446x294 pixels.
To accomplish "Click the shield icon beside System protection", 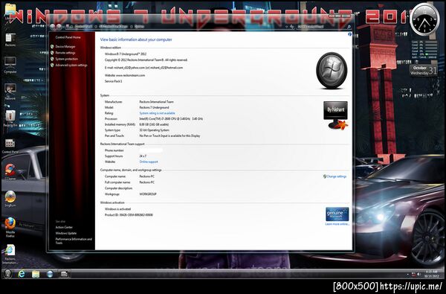I will tap(52, 59).
